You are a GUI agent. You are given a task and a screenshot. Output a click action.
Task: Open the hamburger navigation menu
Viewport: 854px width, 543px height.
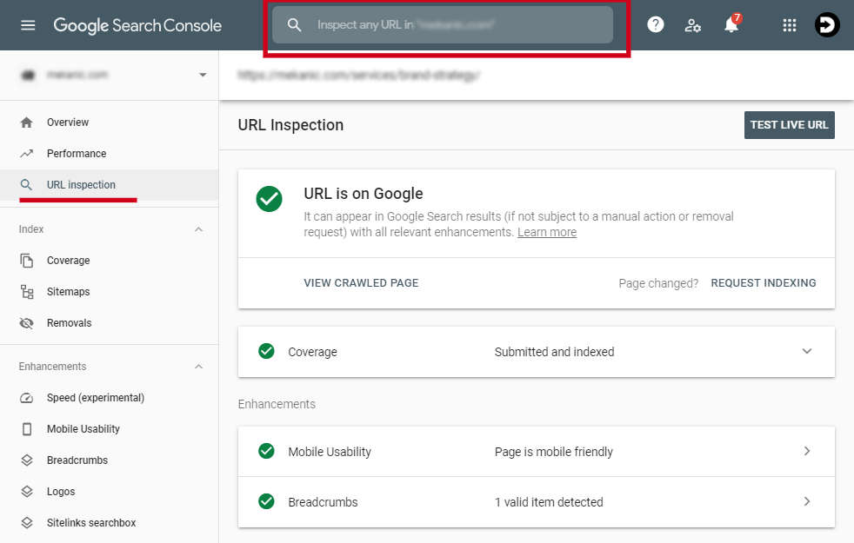point(28,25)
